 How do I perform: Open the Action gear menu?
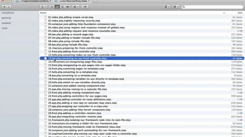pos(176,7)
